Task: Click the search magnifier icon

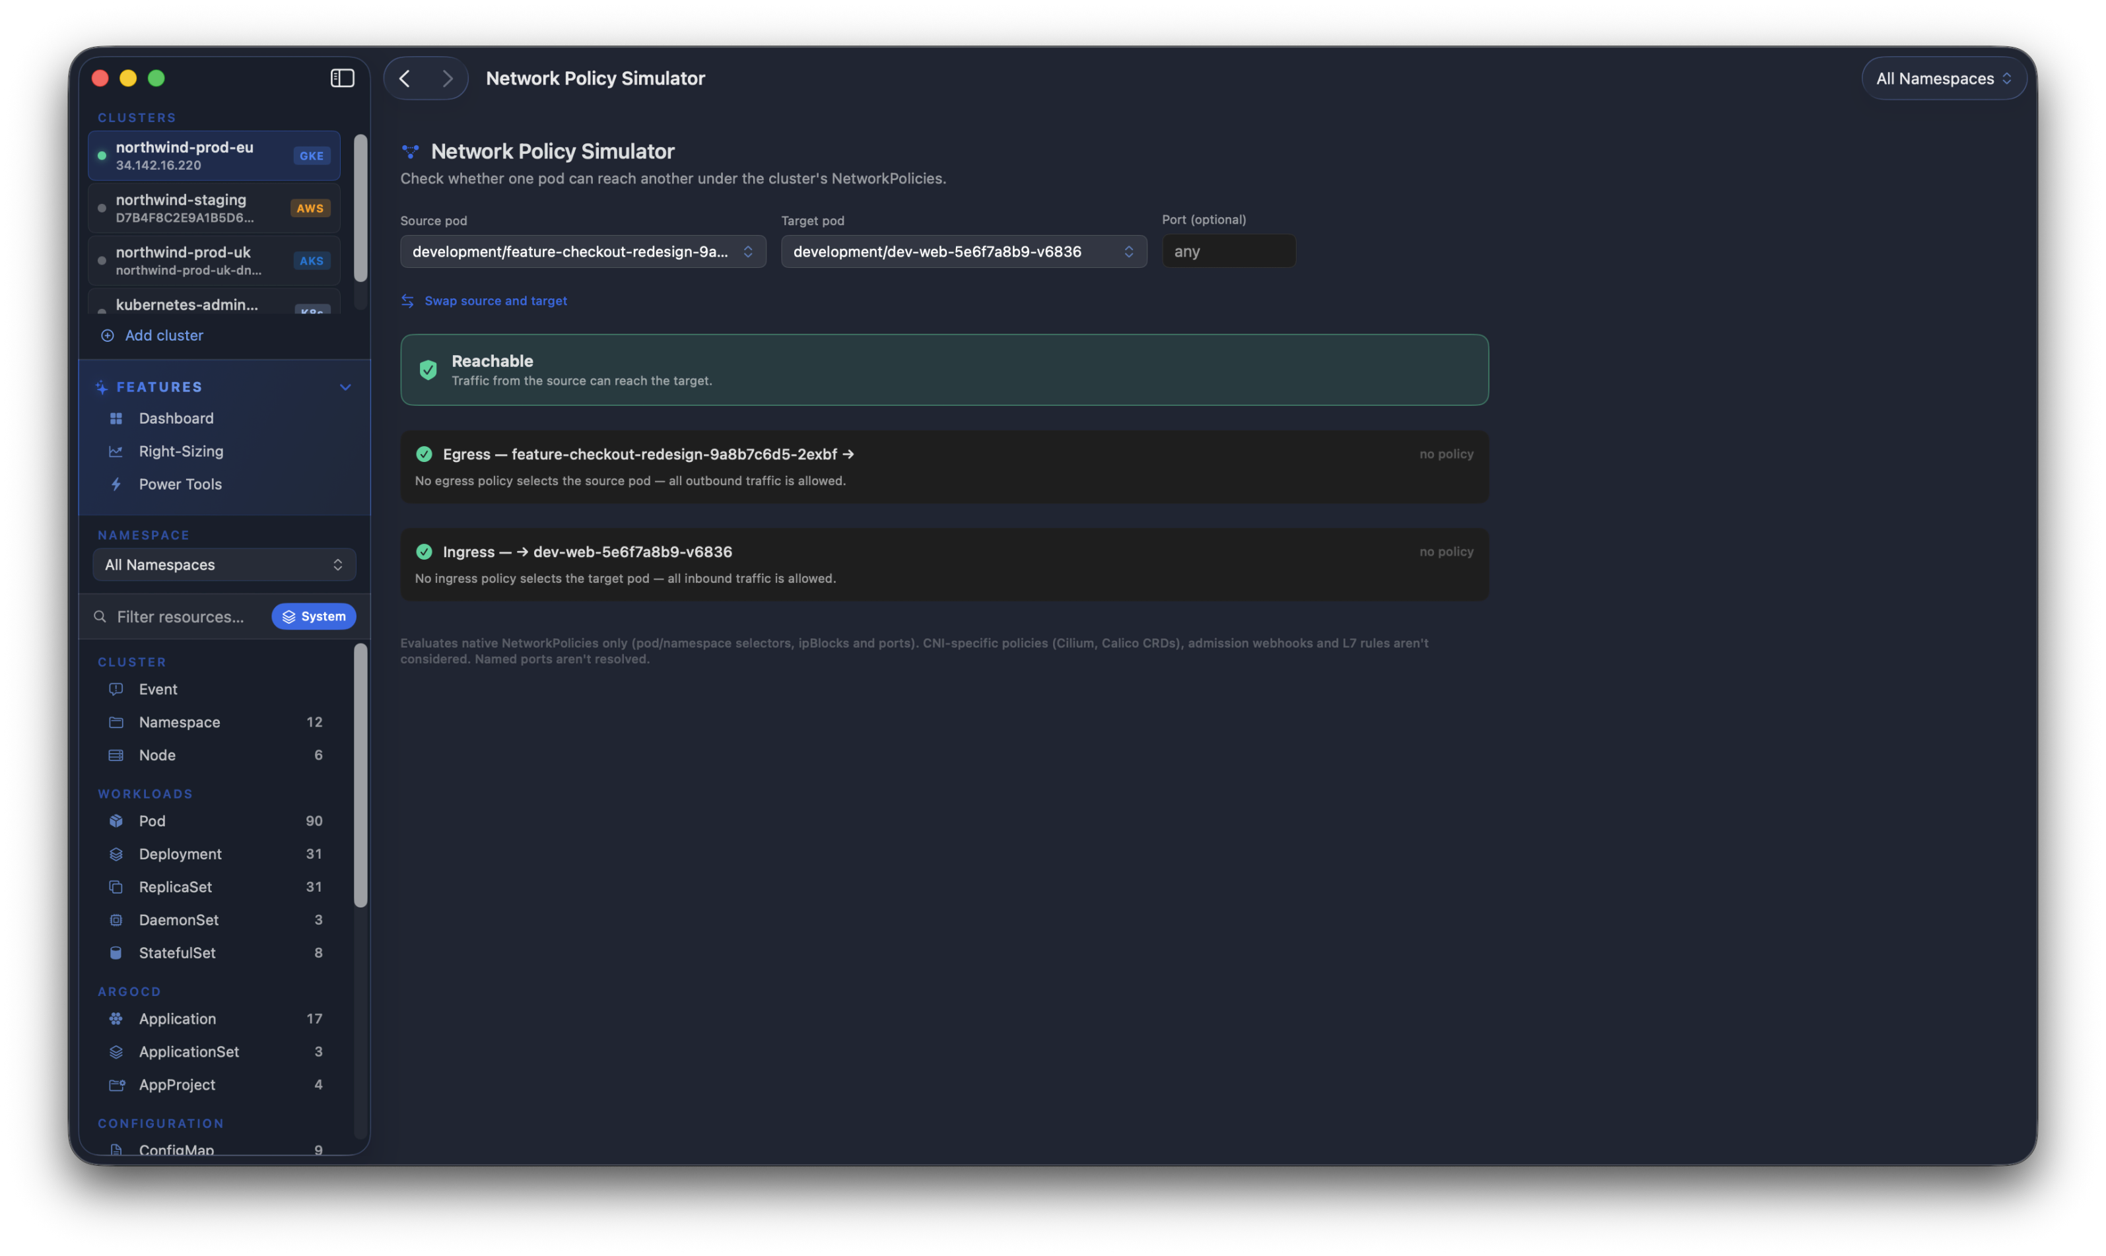Action: click(x=100, y=616)
